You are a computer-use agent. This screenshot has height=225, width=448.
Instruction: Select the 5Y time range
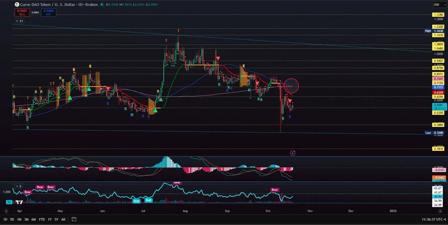[x=56, y=219]
